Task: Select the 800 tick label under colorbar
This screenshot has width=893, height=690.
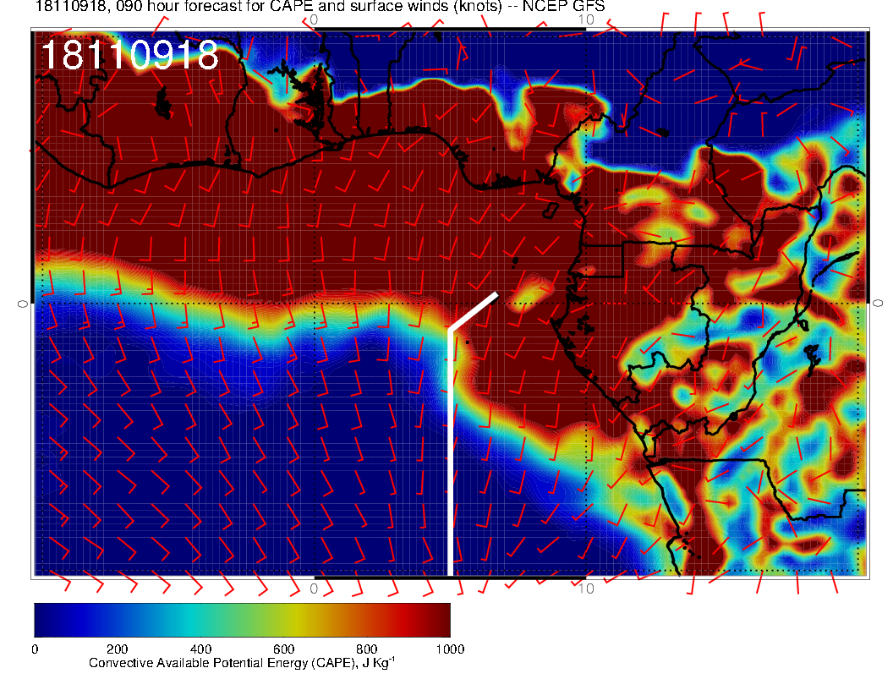Action: click(x=366, y=649)
